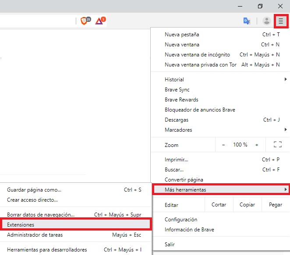Click the Copiar button
The image size is (290, 255).
coord(247,205)
